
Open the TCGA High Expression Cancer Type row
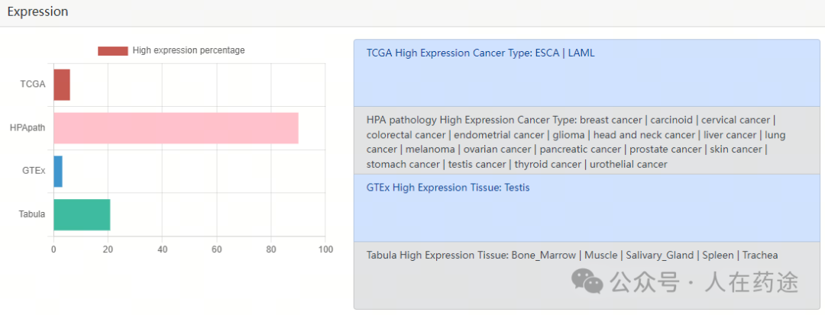click(x=587, y=73)
